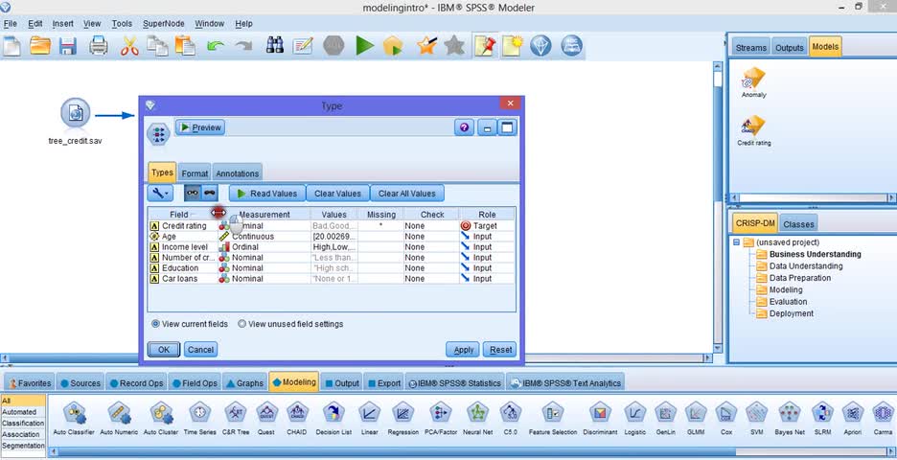
Task: Select View unused field settings option
Action: [x=242, y=324]
